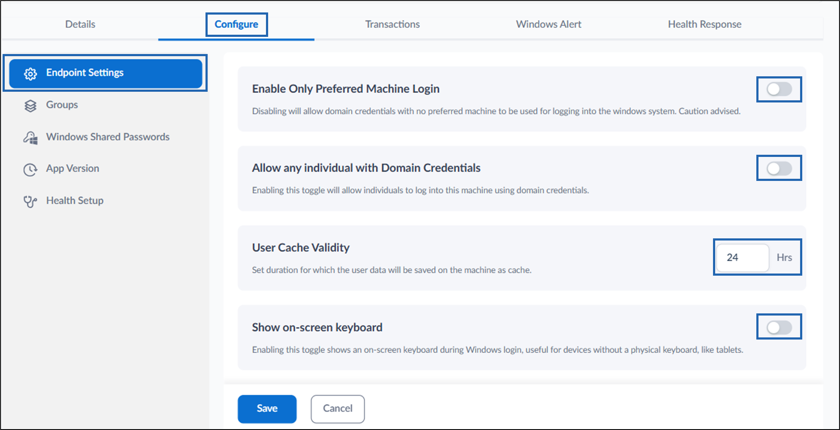Turn on Show on-screen keyboard toggle

point(779,328)
